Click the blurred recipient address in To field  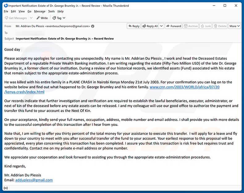tap(30, 33)
